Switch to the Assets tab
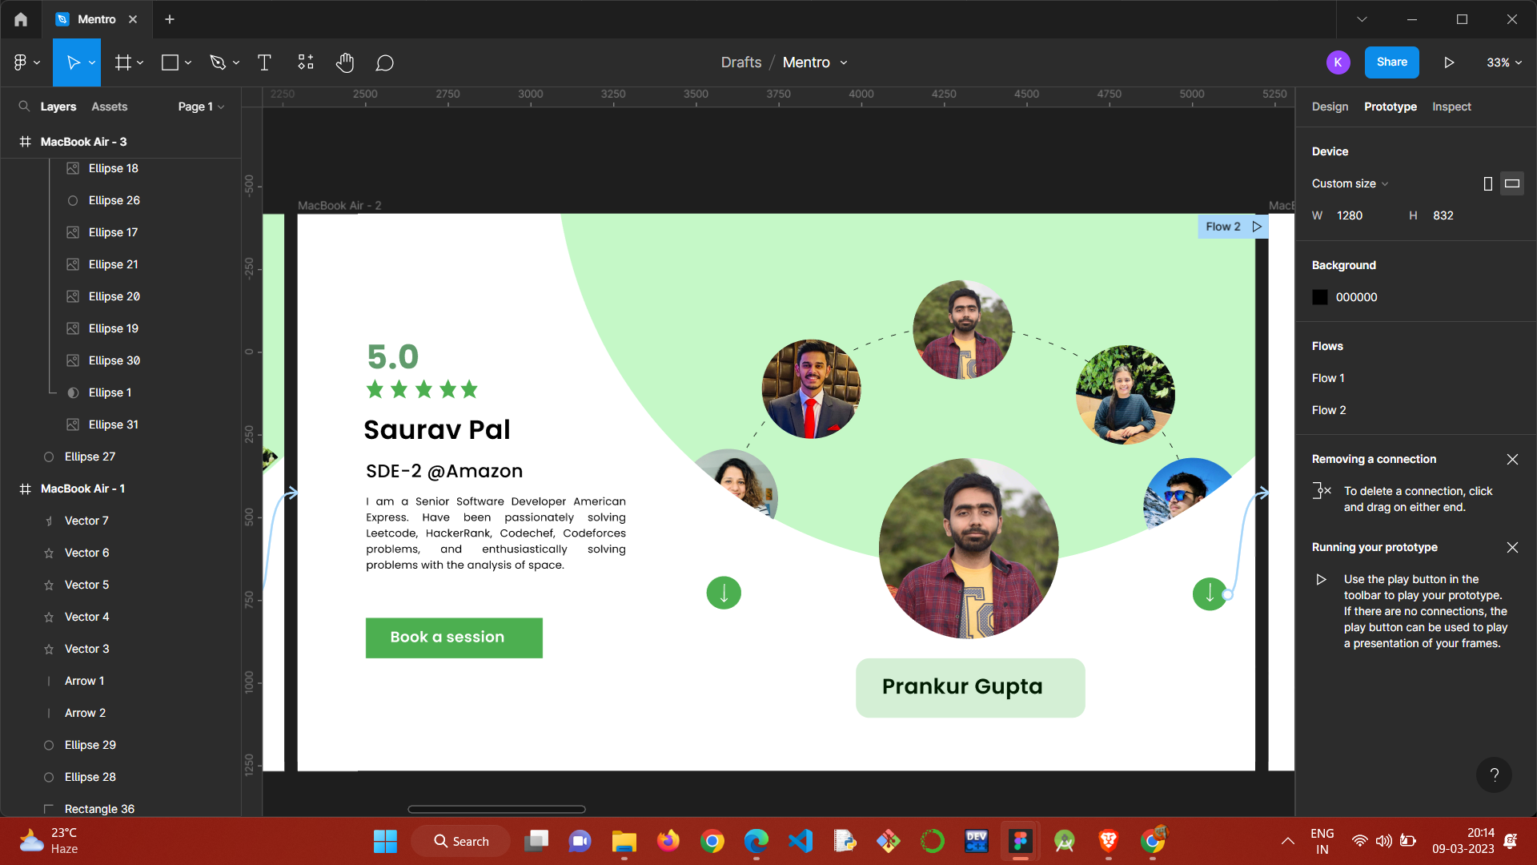The height and width of the screenshot is (865, 1537). [109, 107]
